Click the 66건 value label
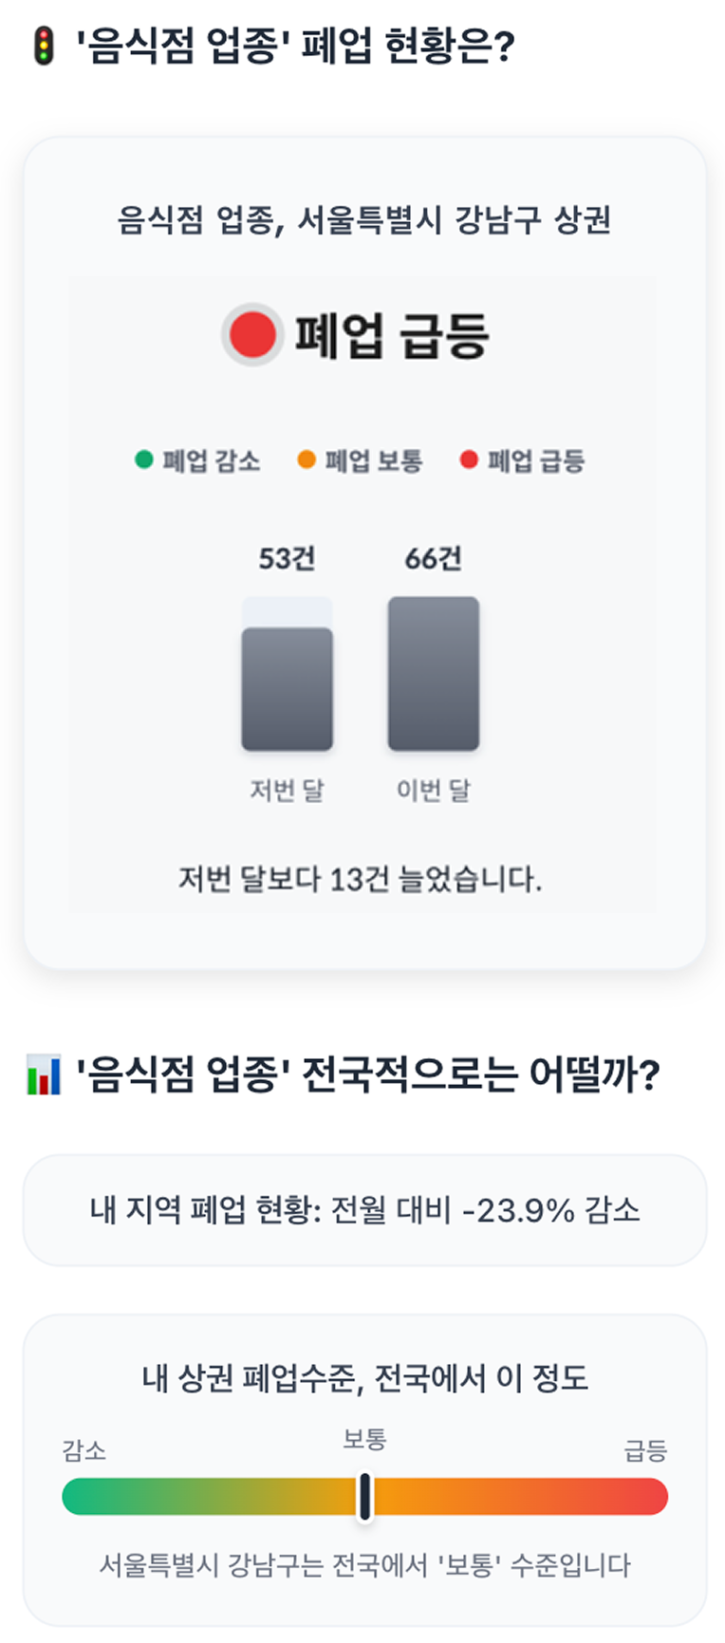The width and height of the screenshot is (725, 1643). point(434,558)
